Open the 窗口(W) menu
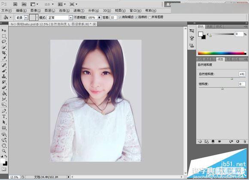This screenshot has width=249, height=180. pos(135,10)
